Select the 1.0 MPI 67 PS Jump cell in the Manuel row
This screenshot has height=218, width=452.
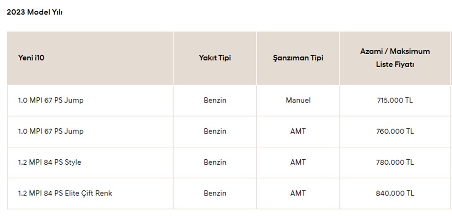click(x=51, y=100)
